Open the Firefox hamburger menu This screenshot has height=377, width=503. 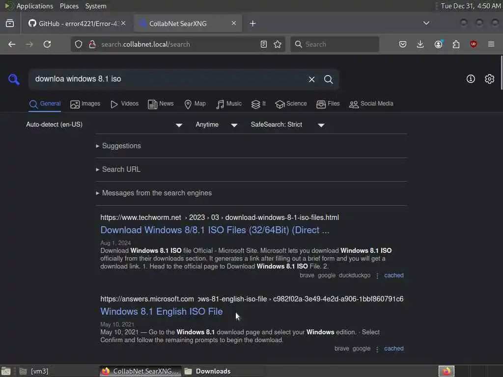tap(491, 44)
